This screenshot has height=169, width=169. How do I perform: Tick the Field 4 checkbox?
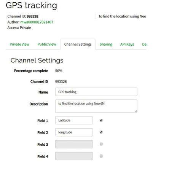[x=101, y=156]
